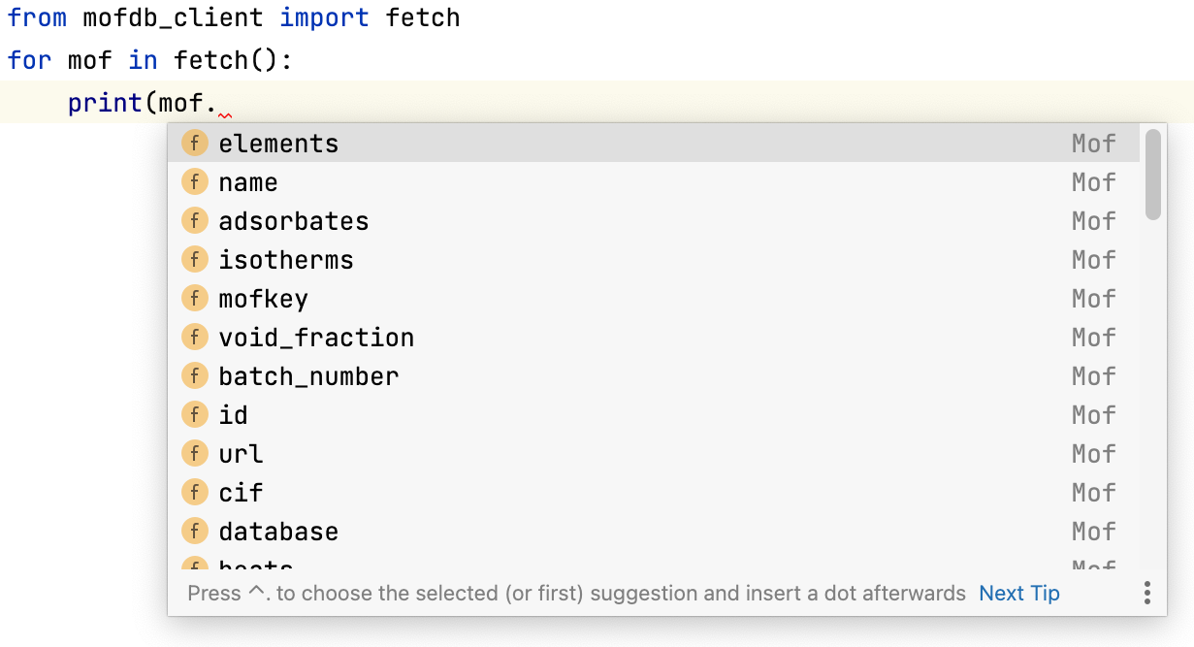Screen dimensions: 1194x647
Task: Place cursor after fetch() in the for line
Action: point(278,61)
